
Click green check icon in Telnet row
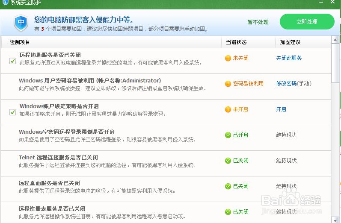[x=228, y=161]
